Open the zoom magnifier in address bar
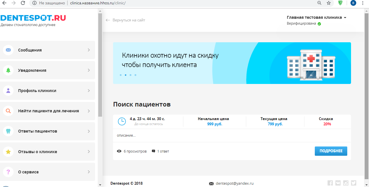Image resolution: width=369 pixels, height=187 pixels. tap(319, 3)
